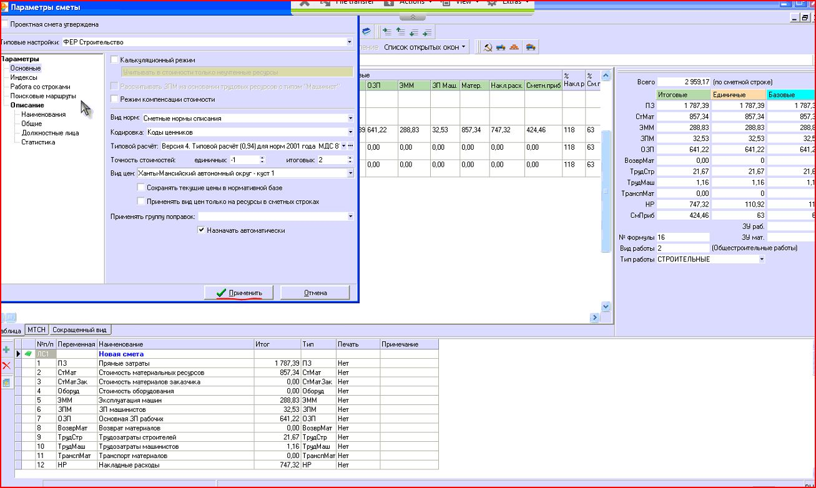
Task: Select Работа со строками tree item
Action: (x=40, y=87)
